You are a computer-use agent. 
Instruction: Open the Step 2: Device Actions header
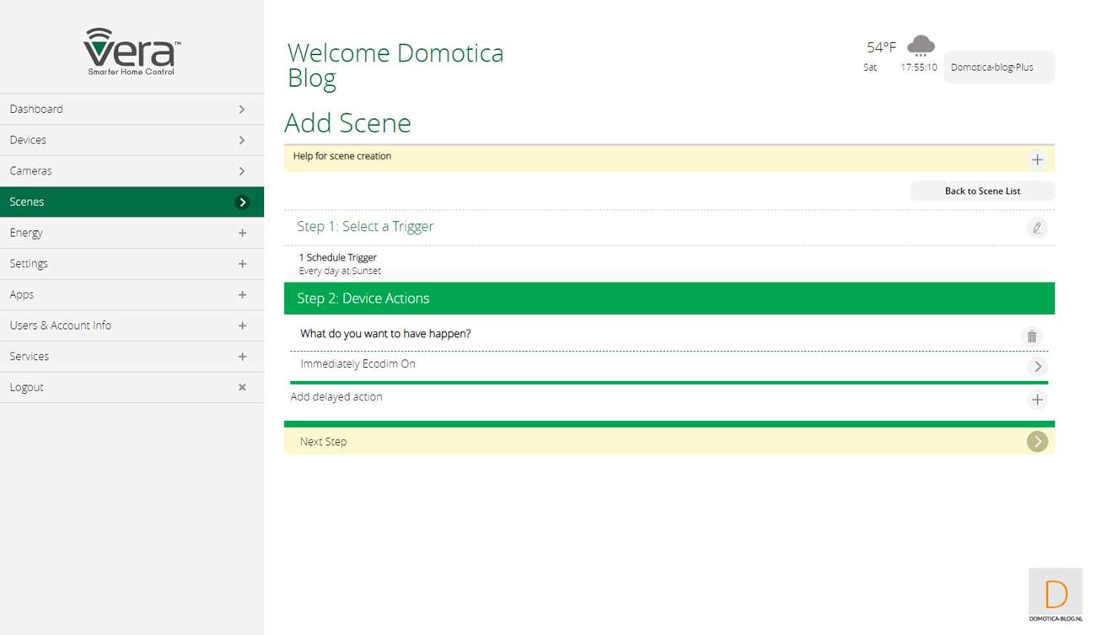[x=669, y=299]
